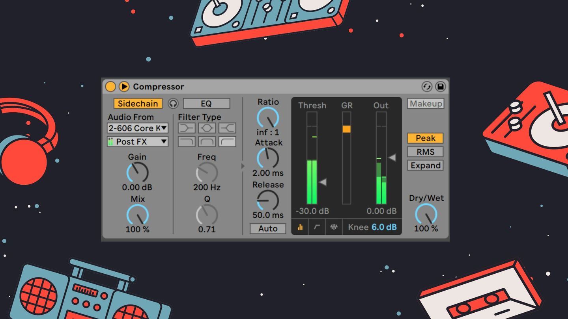Switch to transfer curve view icon
Viewport: 568px width, 319px height.
[317, 227]
